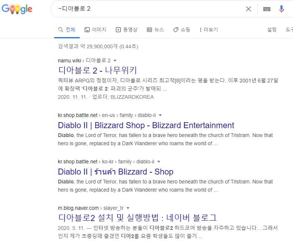Click m.blog.naver.com › slayer_tr breadcrumb
The image size is (293, 241).
[90, 208]
